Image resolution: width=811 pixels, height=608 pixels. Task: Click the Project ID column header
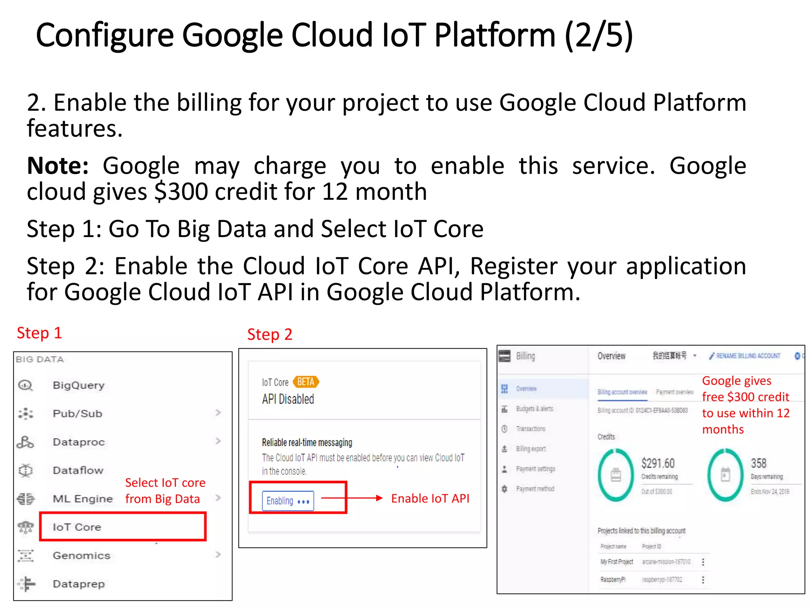pyautogui.click(x=651, y=547)
